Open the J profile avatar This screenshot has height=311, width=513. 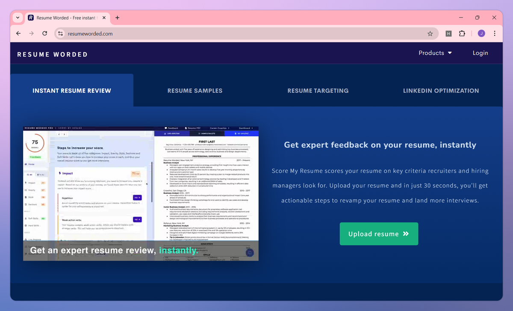point(481,33)
